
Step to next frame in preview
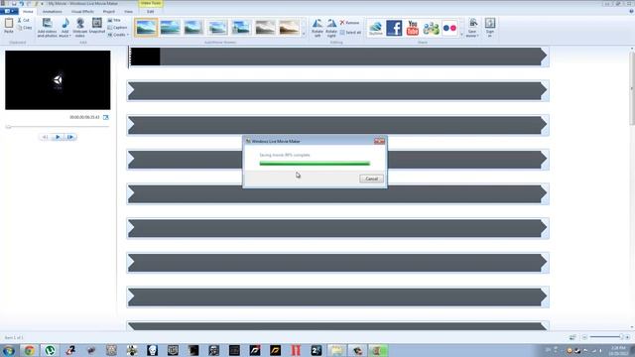pos(70,137)
